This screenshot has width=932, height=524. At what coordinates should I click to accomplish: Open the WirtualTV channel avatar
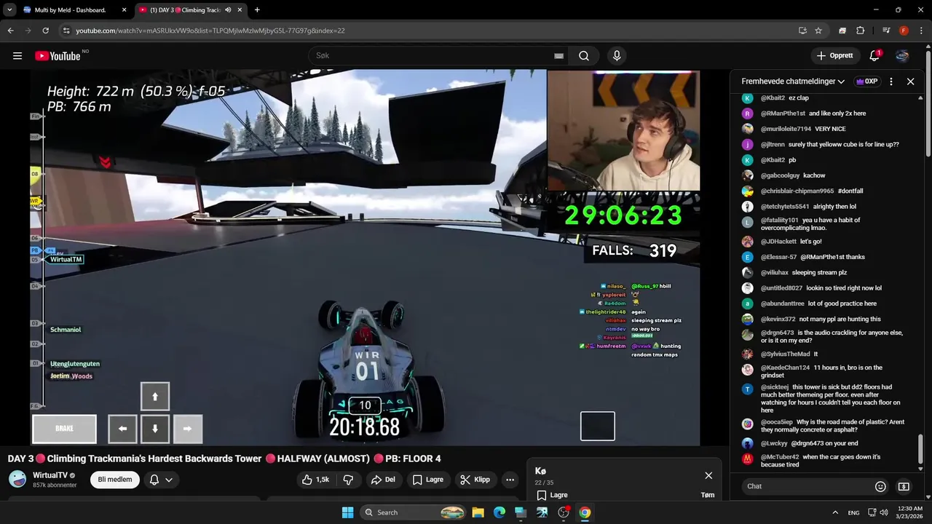pos(17,479)
